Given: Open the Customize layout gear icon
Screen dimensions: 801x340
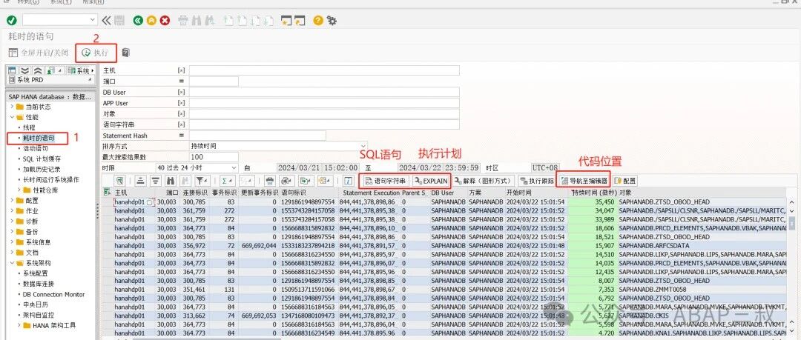Looking at the screenshot, I should pyautogui.click(x=332, y=21).
